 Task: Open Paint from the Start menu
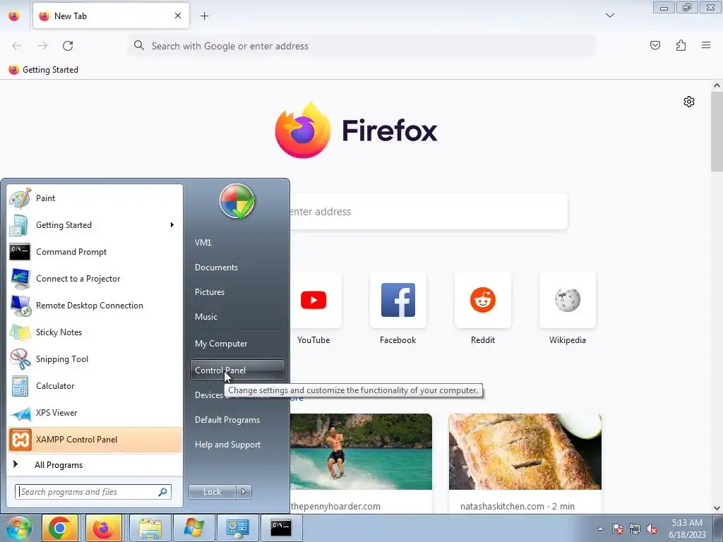coord(95,198)
